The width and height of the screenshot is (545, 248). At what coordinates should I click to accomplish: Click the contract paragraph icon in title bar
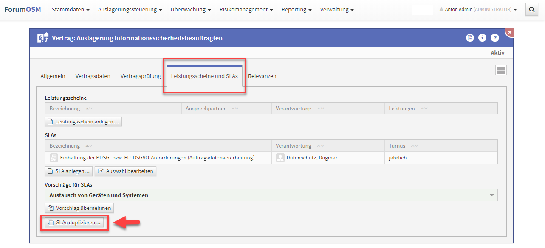(x=43, y=38)
